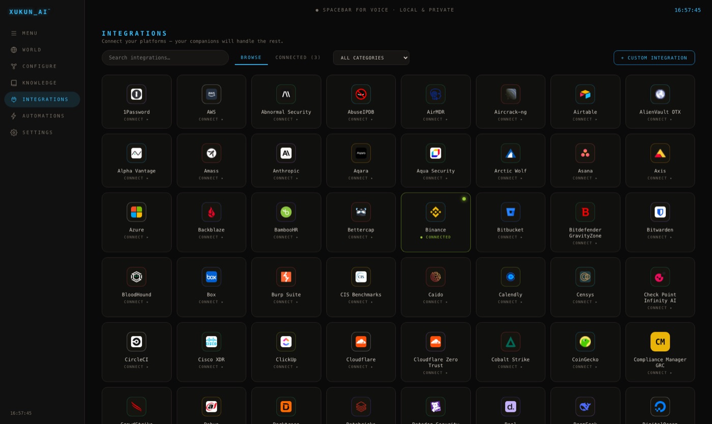The image size is (712, 424).
Task: Click Connect under Cloudflare Zero Trust
Action: click(x=435, y=373)
